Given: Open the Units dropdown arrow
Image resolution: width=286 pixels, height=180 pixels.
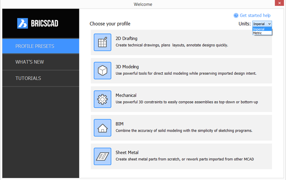Looking at the screenshot, I should (x=269, y=24).
